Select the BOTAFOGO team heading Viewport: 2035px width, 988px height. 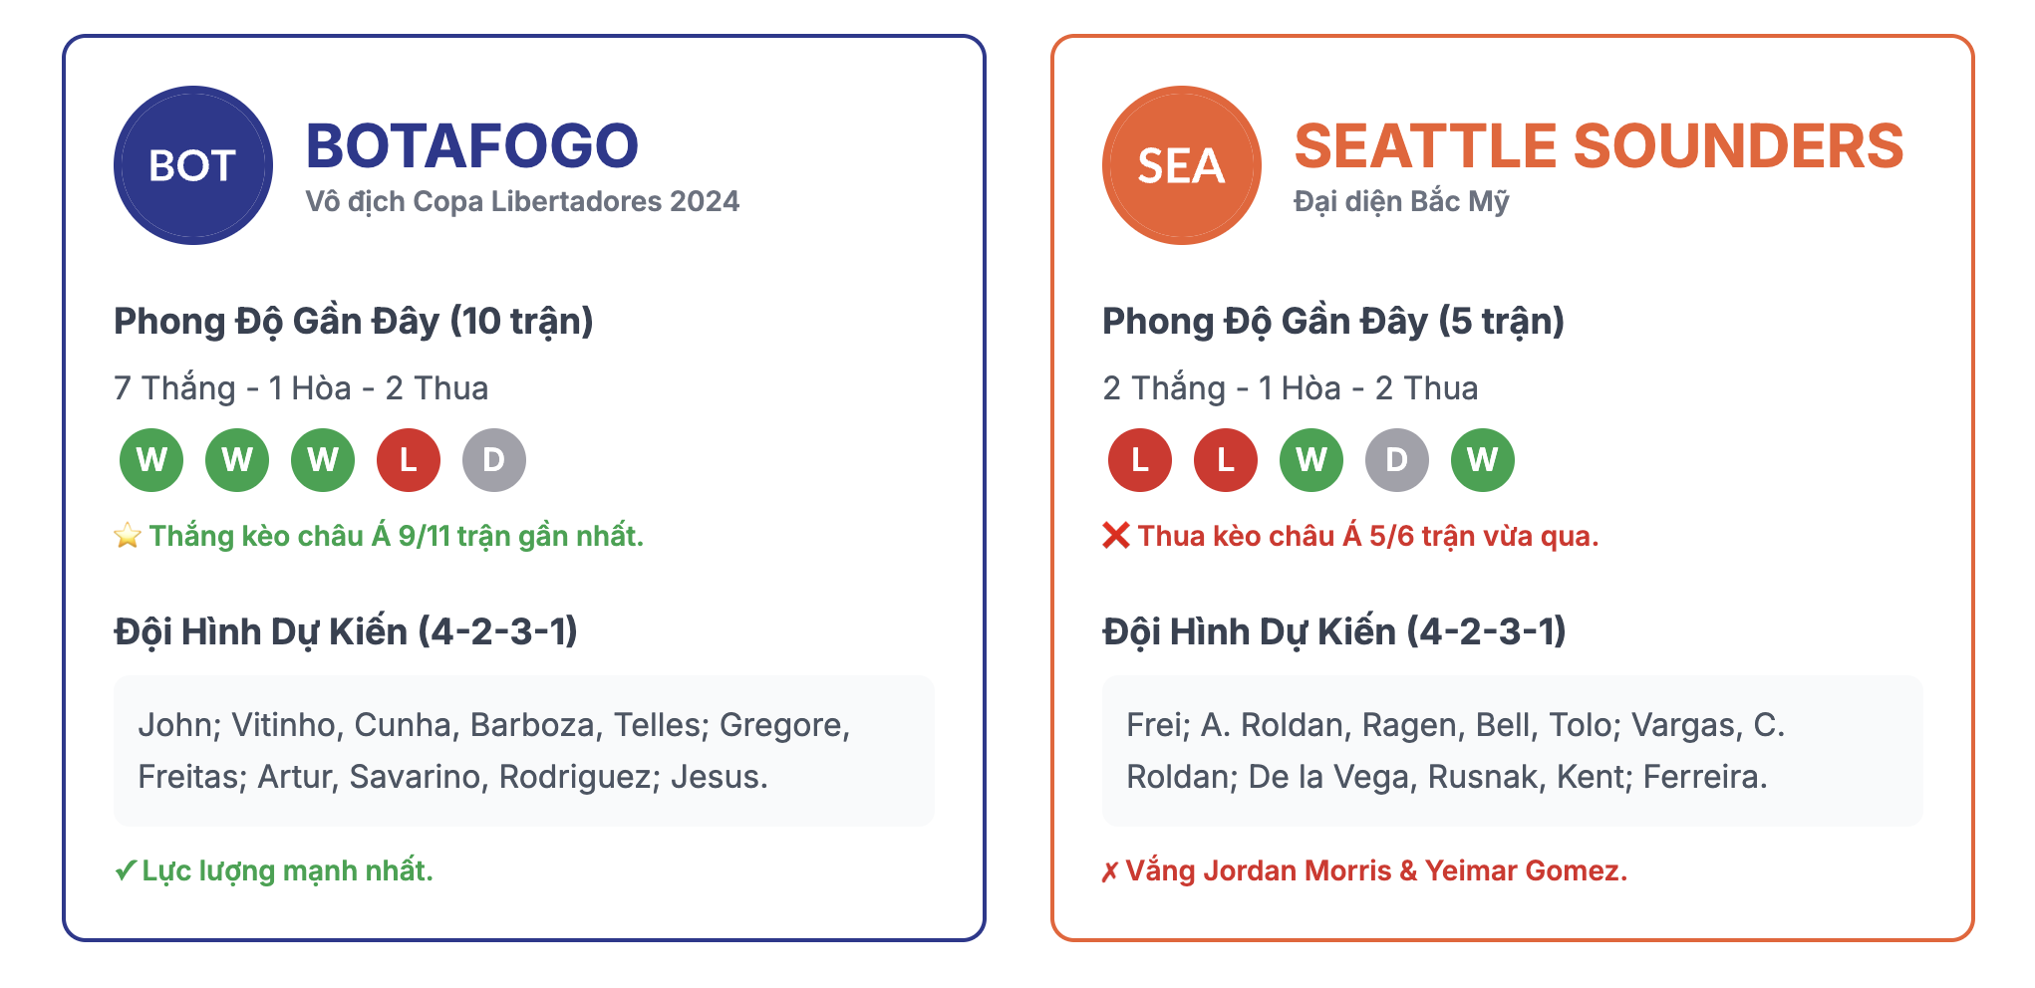(x=472, y=145)
